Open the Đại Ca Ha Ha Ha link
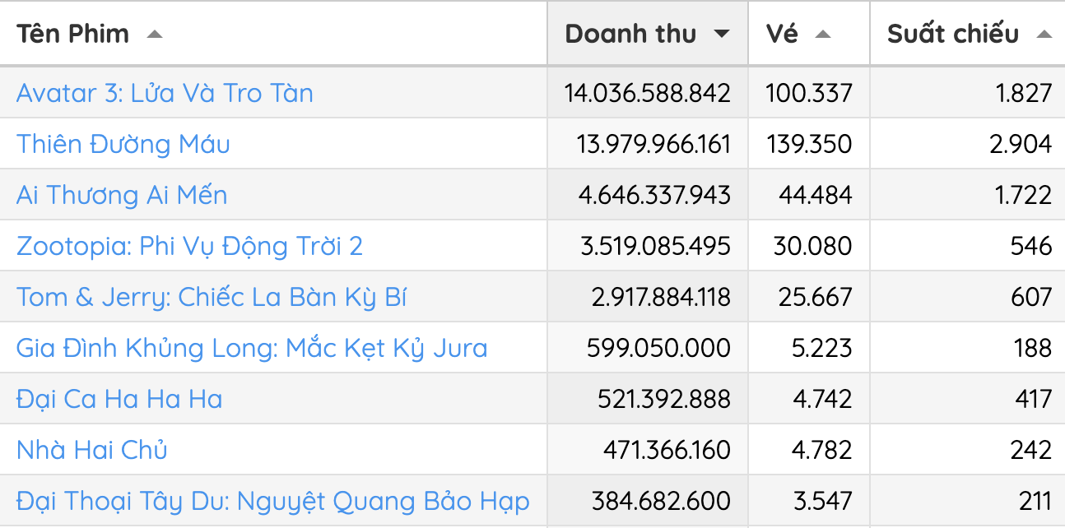This screenshot has height=528, width=1065. pyautogui.click(x=116, y=399)
